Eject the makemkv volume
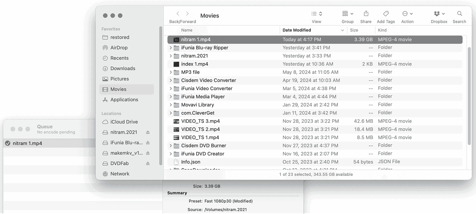The width and height of the screenshot is (476, 214). point(148,153)
